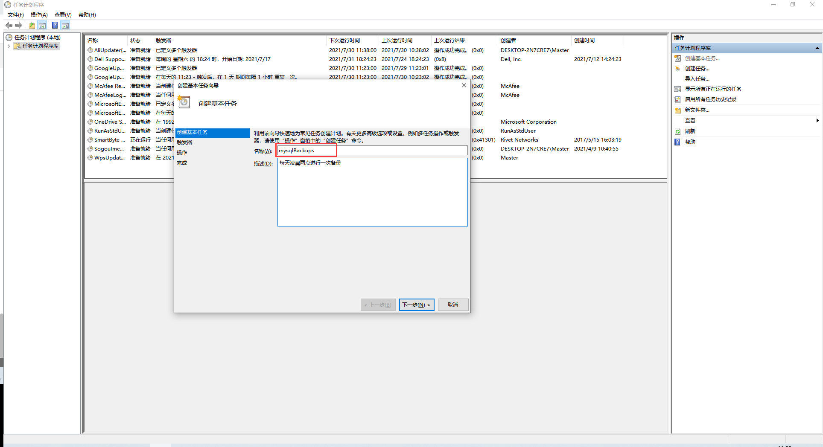
Task: Select the 触发器 step in the wizard sidebar
Action: tap(184, 142)
